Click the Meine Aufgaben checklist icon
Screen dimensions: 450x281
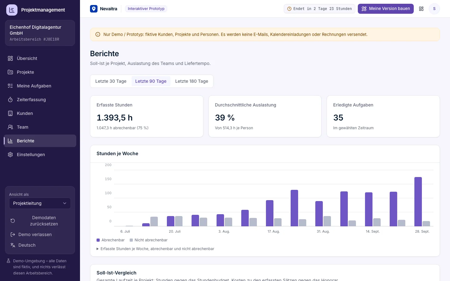click(10, 86)
